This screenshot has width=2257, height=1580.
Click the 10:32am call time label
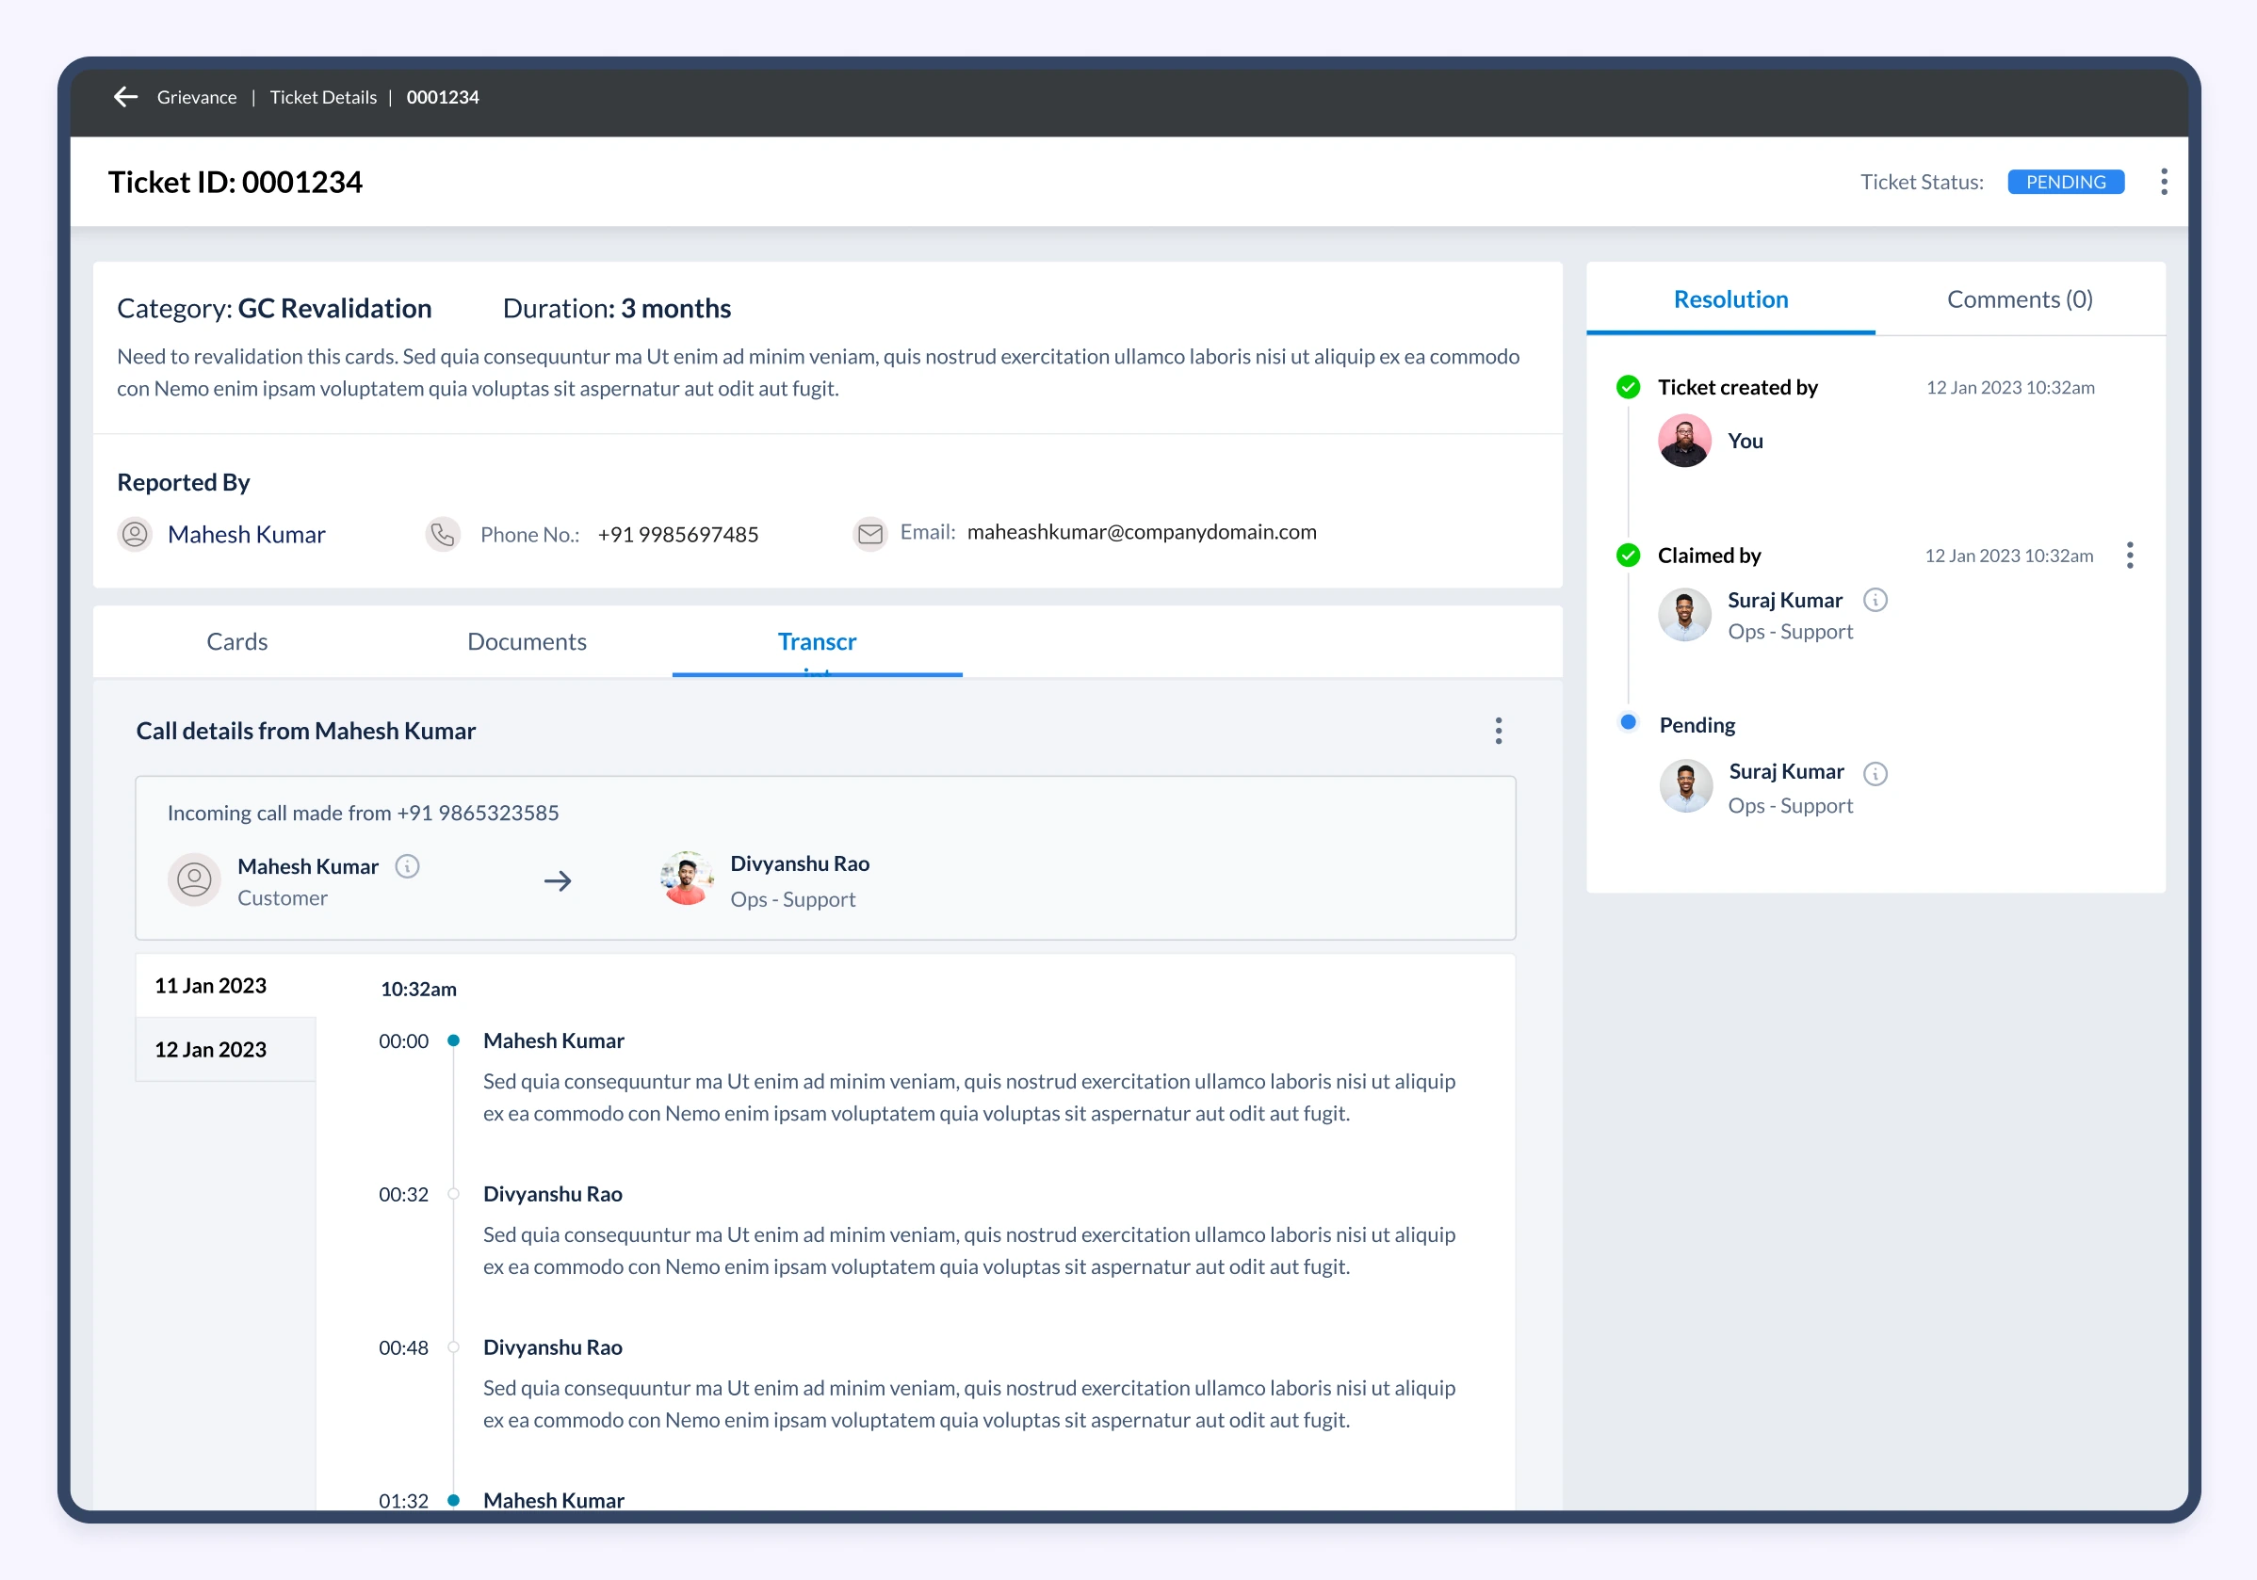tap(418, 989)
